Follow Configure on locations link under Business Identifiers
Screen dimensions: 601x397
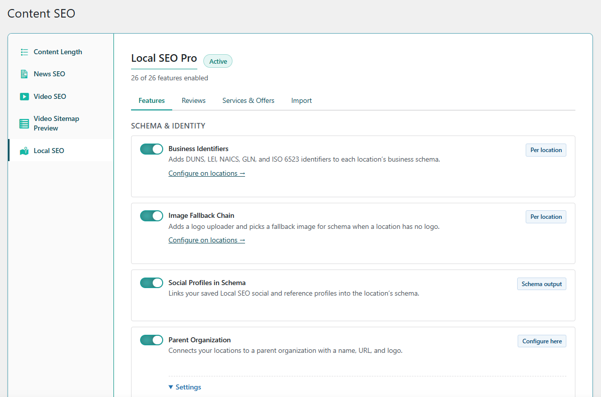(206, 173)
